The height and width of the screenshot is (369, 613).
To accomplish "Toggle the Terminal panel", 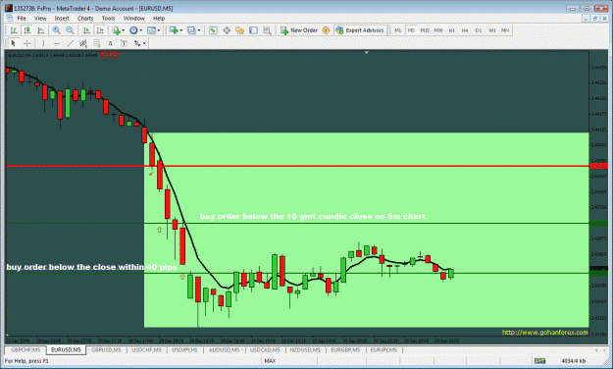I will coord(253,30).
